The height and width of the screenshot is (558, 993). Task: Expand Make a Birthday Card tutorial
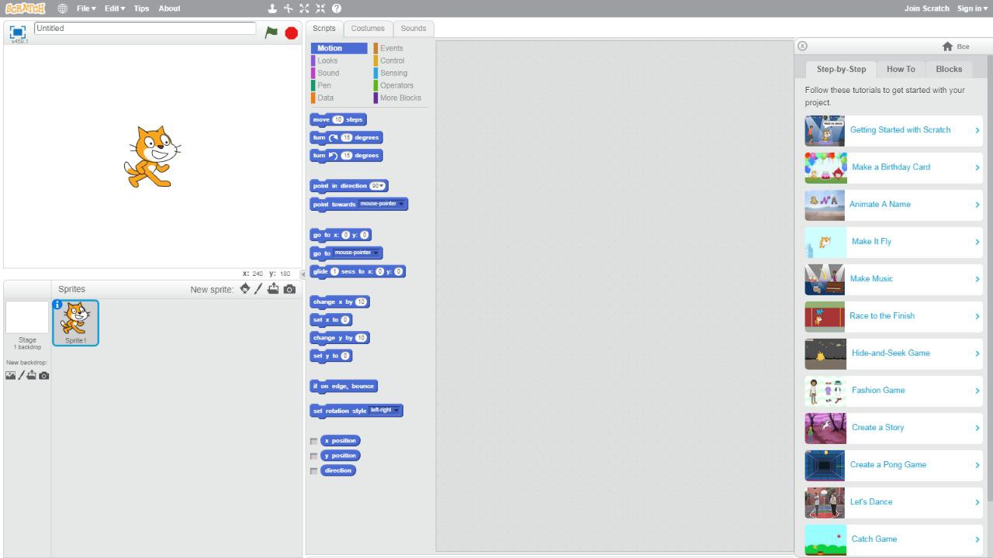(x=894, y=167)
